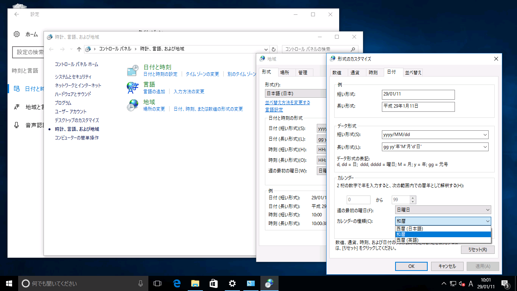Click the back arrow in Control Panel

51,49
